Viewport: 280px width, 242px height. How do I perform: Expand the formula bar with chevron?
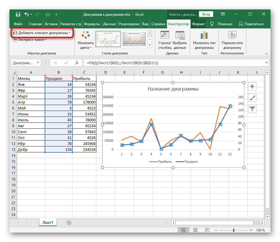(x=266, y=62)
